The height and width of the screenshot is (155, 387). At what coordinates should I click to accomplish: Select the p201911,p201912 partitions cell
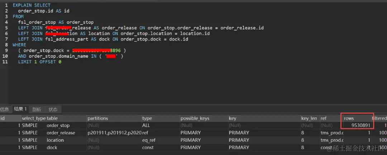[114, 133]
